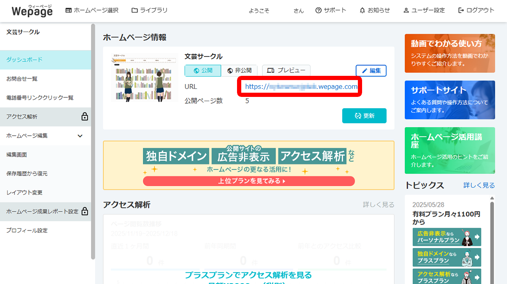Open the wepage.com site URL link

coord(299,86)
